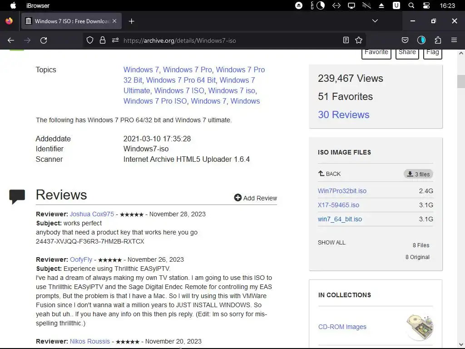Click the scrollbar up arrow
465x349 pixels.
pos(461,54)
